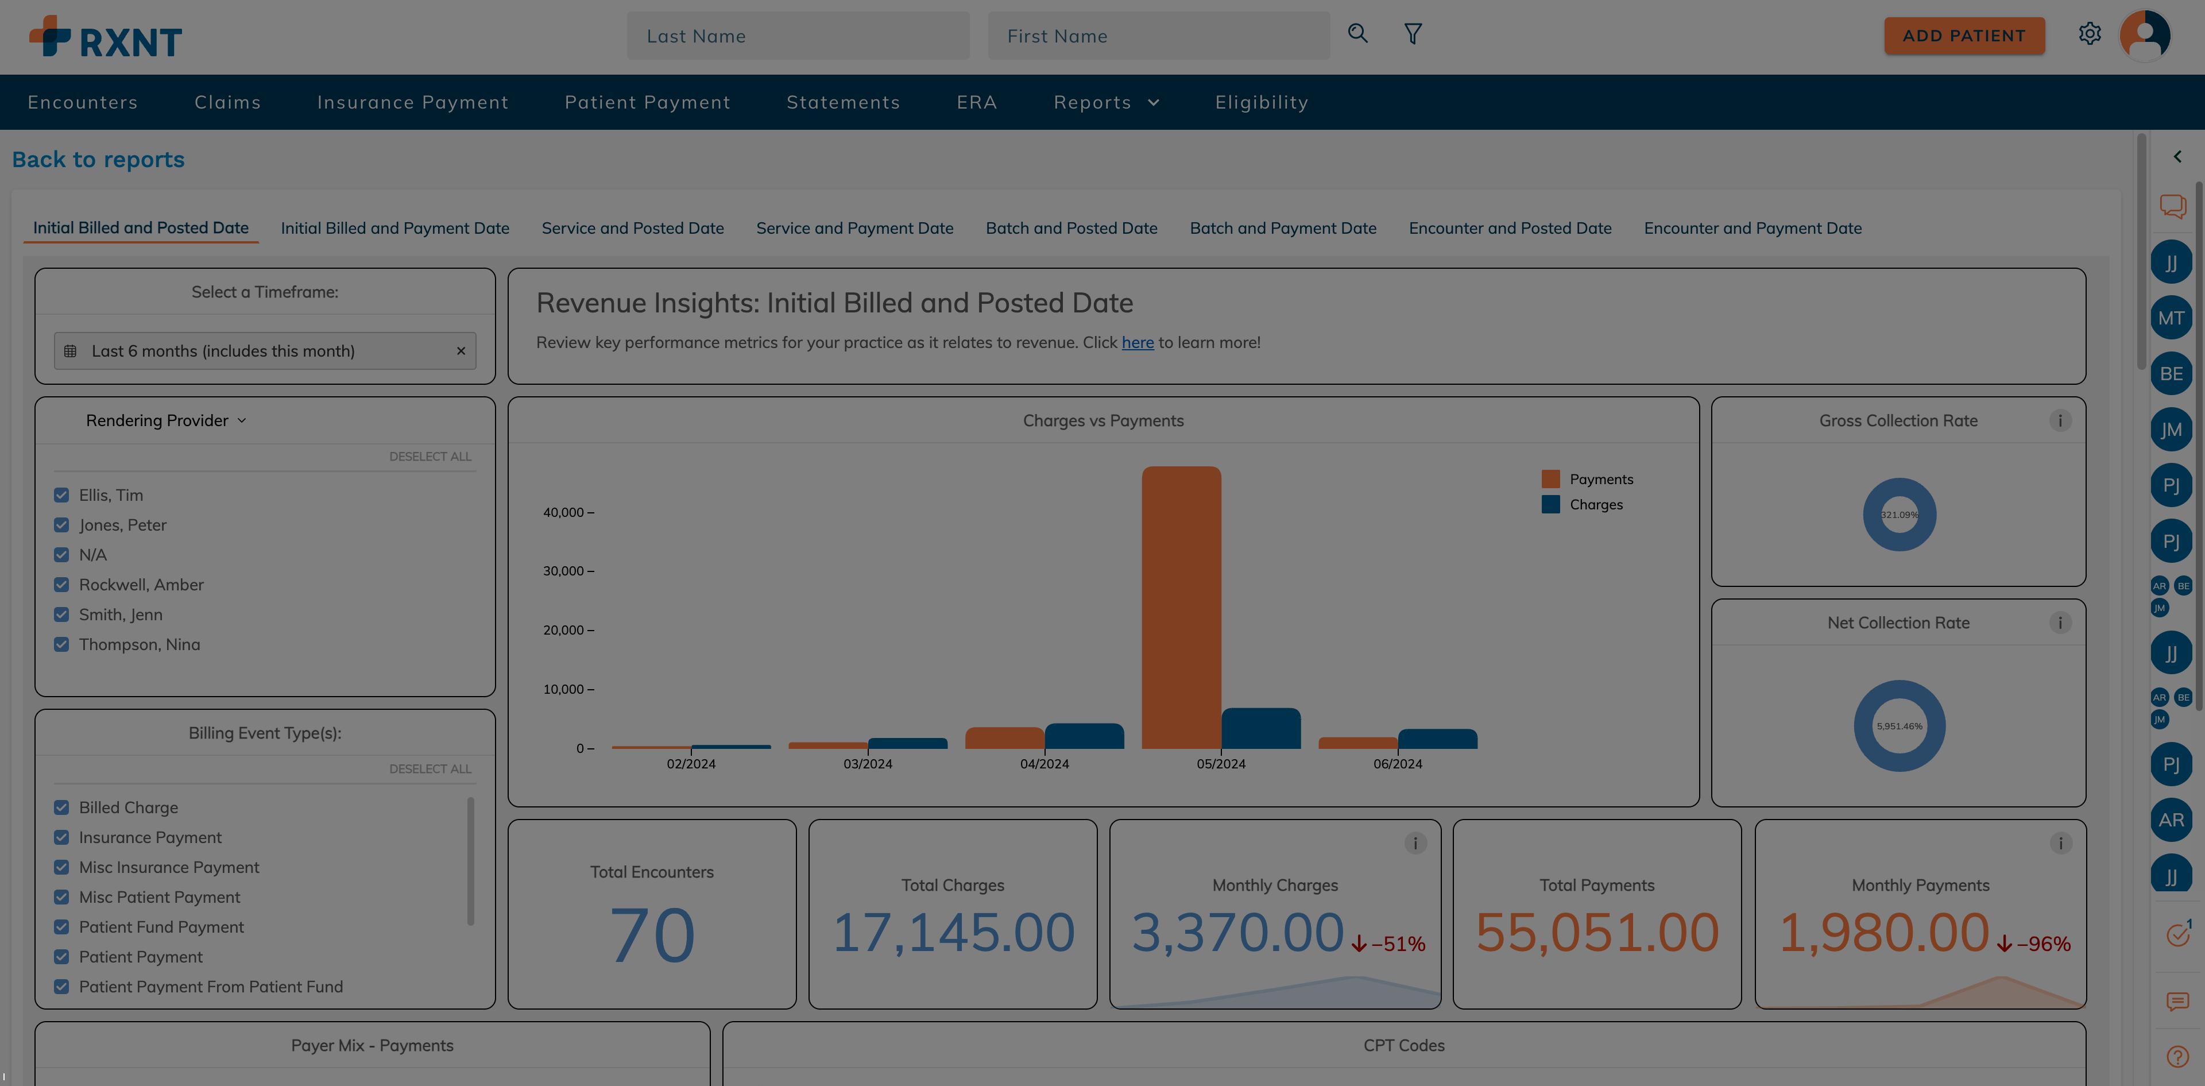The height and width of the screenshot is (1086, 2205).
Task: Click the ADD PATIENT button
Action: click(1964, 36)
